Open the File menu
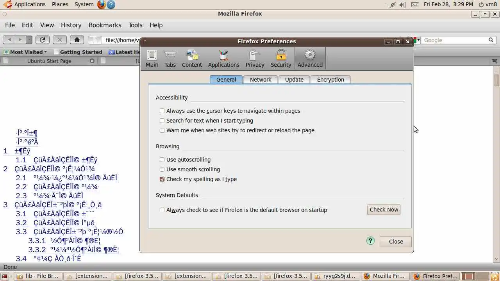This screenshot has width=500, height=281. tap(10, 25)
